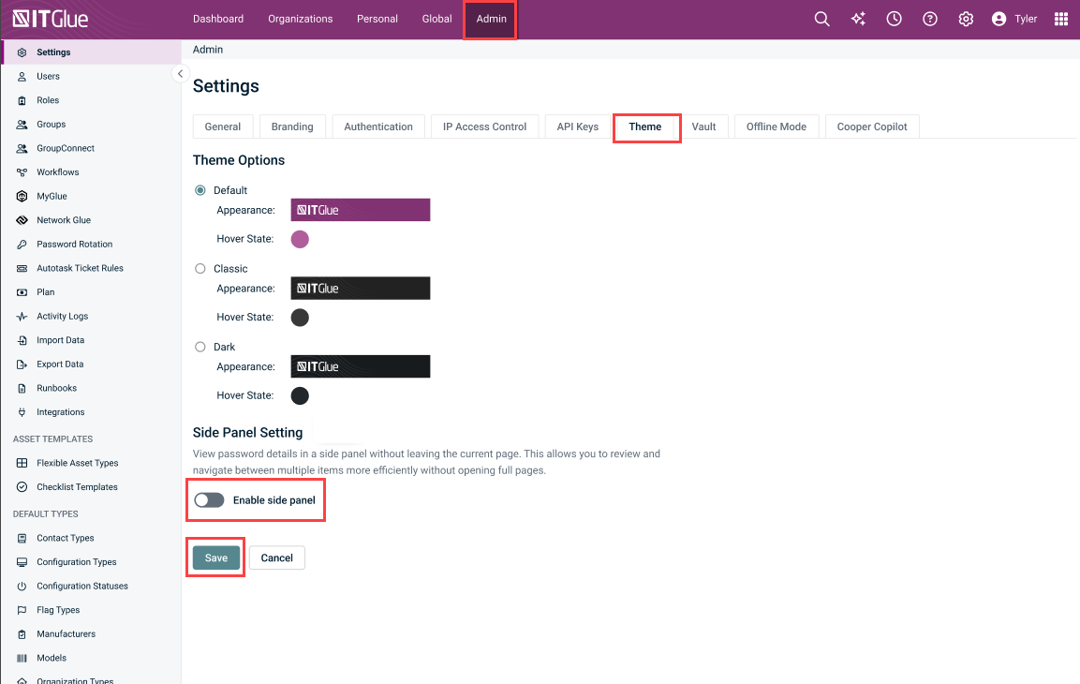Click the Dark hover state color swatch

[300, 396]
